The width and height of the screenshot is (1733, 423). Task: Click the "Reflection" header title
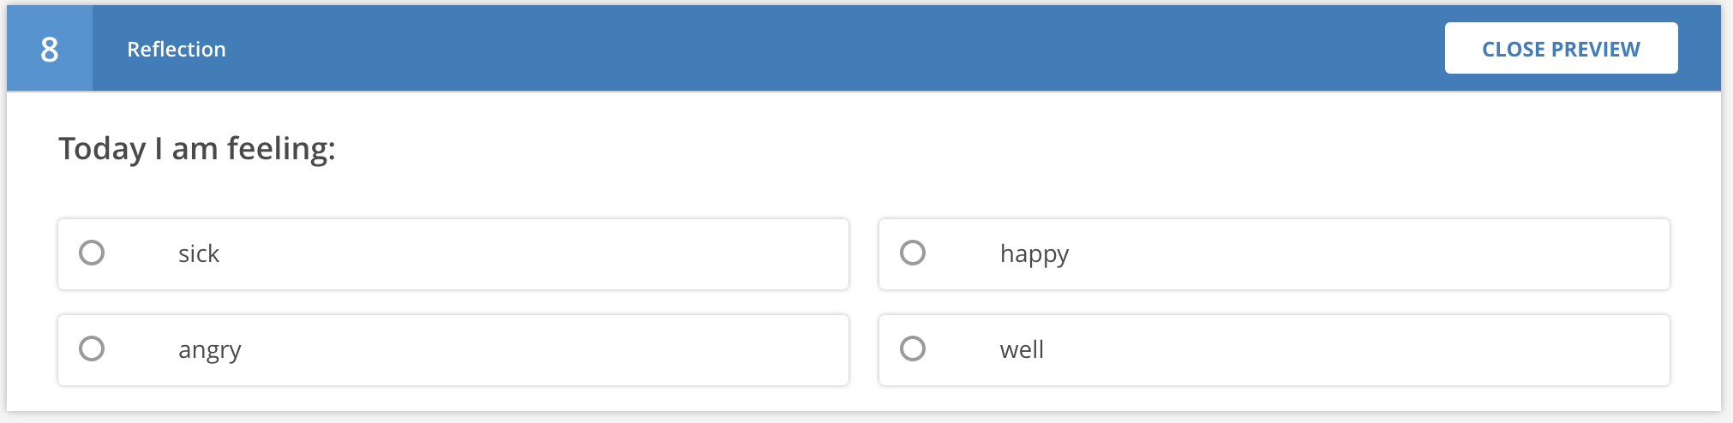(177, 50)
